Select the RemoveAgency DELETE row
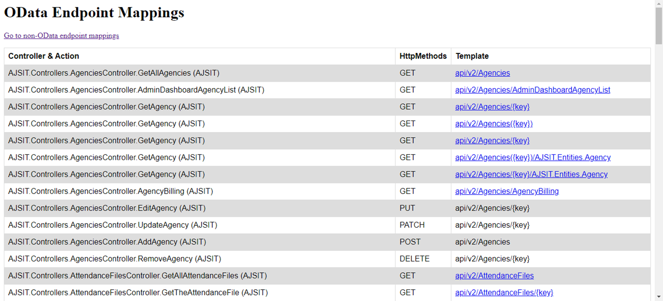This screenshot has width=663, height=301. tap(198, 259)
